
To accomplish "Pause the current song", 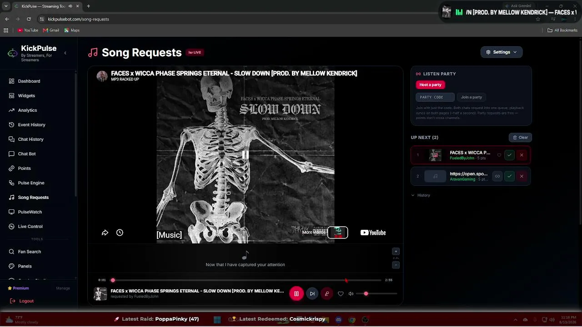I will [296, 294].
